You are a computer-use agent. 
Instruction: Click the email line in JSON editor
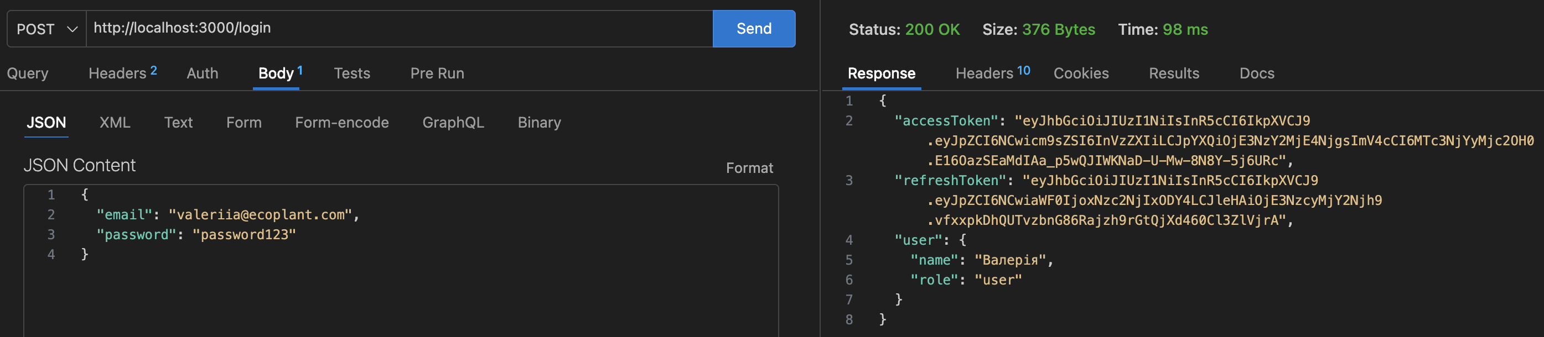pyautogui.click(x=228, y=214)
